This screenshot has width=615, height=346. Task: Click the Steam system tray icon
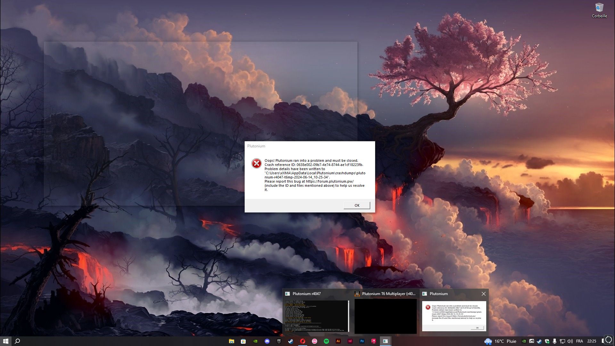pyautogui.click(x=539, y=341)
